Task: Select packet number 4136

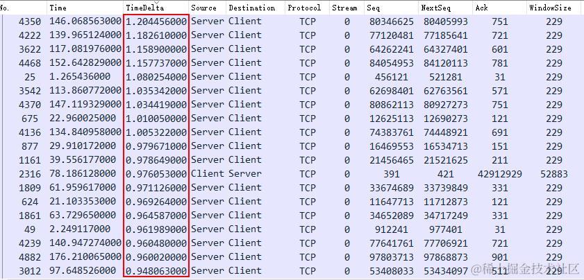Action: pyautogui.click(x=30, y=133)
